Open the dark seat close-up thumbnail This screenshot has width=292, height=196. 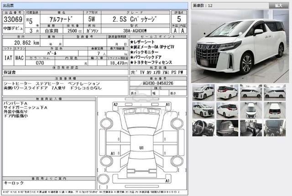point(227,128)
